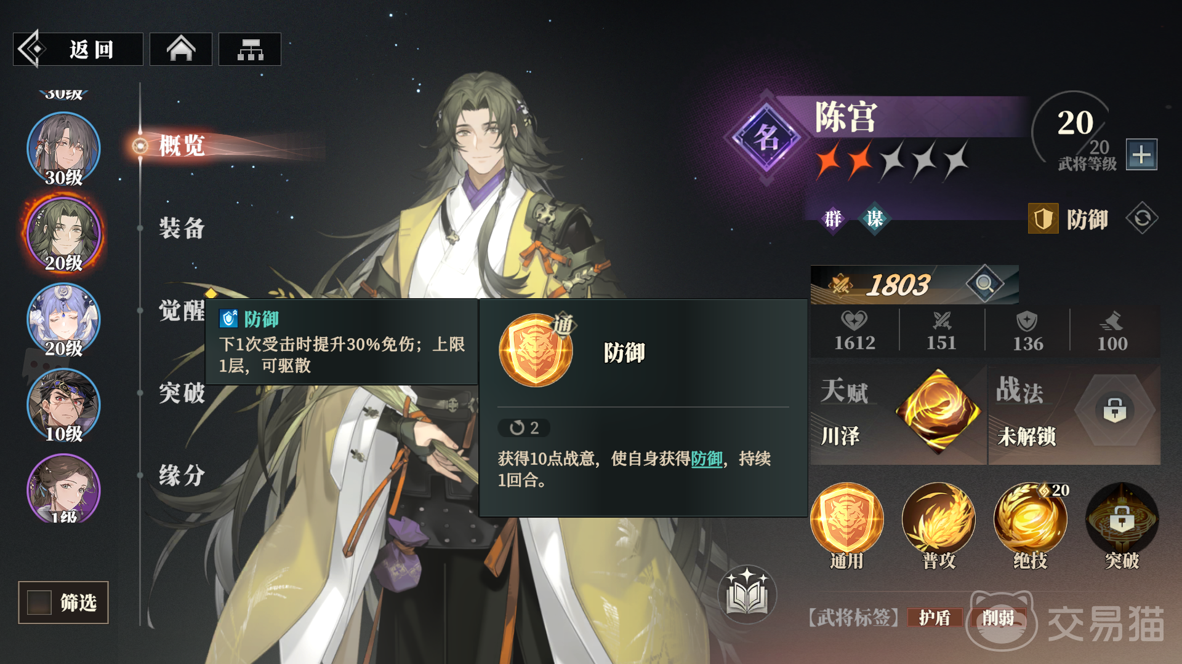This screenshot has width=1182, height=664.
Task: Select the 普攻 skill icon
Action: click(938, 520)
